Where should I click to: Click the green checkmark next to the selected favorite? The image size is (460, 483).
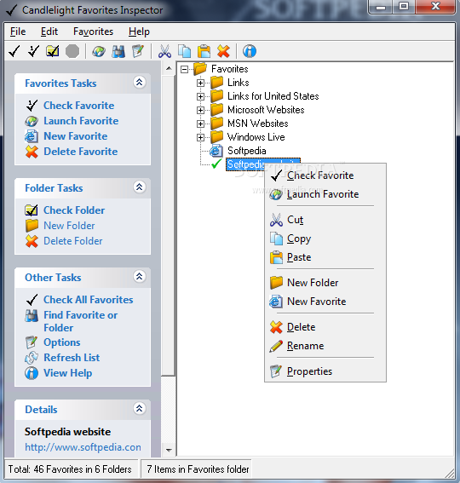(x=216, y=164)
